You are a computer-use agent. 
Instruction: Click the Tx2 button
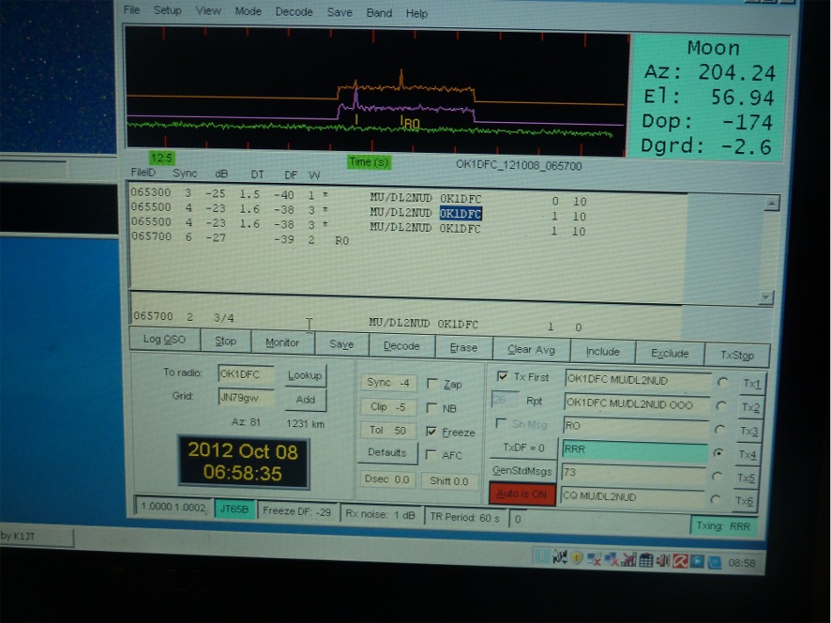pos(750,407)
